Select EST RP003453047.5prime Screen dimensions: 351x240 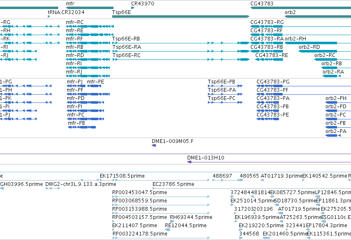(x=161, y=197)
